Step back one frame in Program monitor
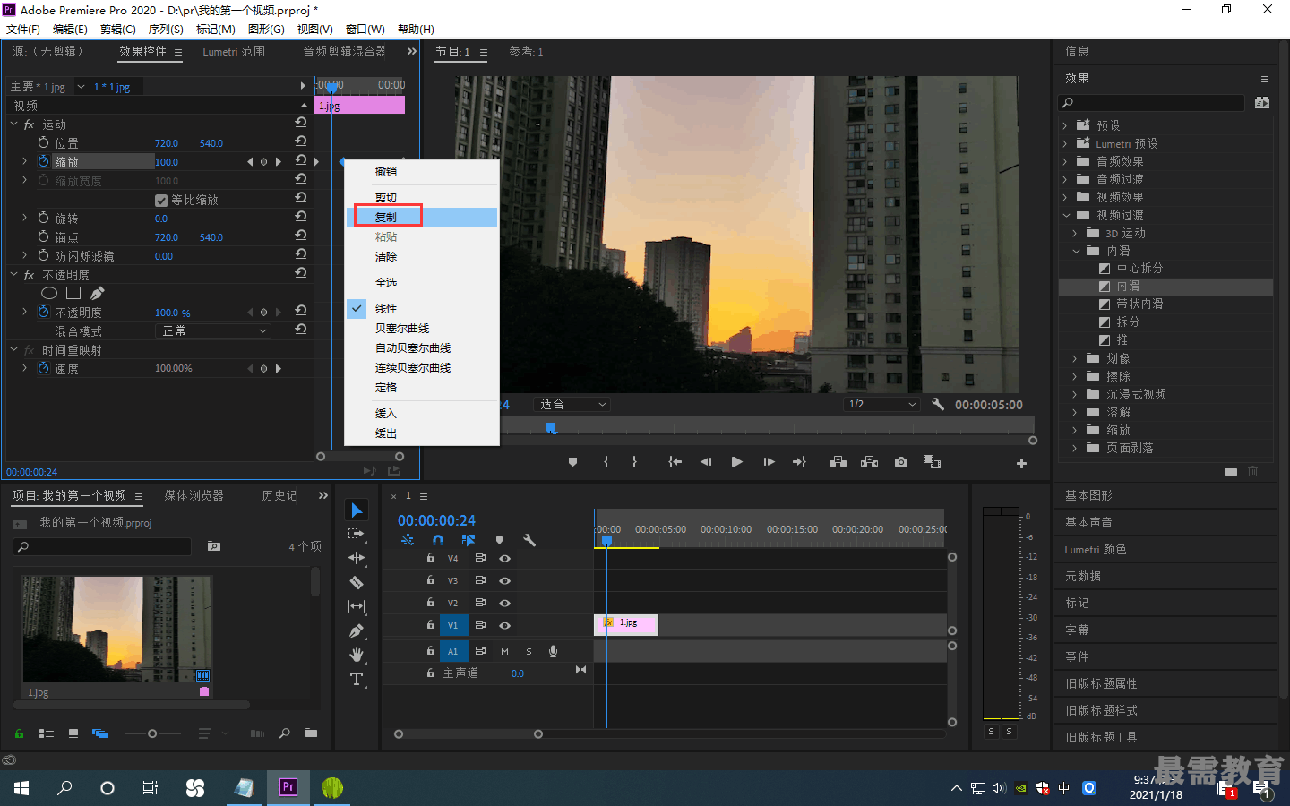 (x=706, y=462)
